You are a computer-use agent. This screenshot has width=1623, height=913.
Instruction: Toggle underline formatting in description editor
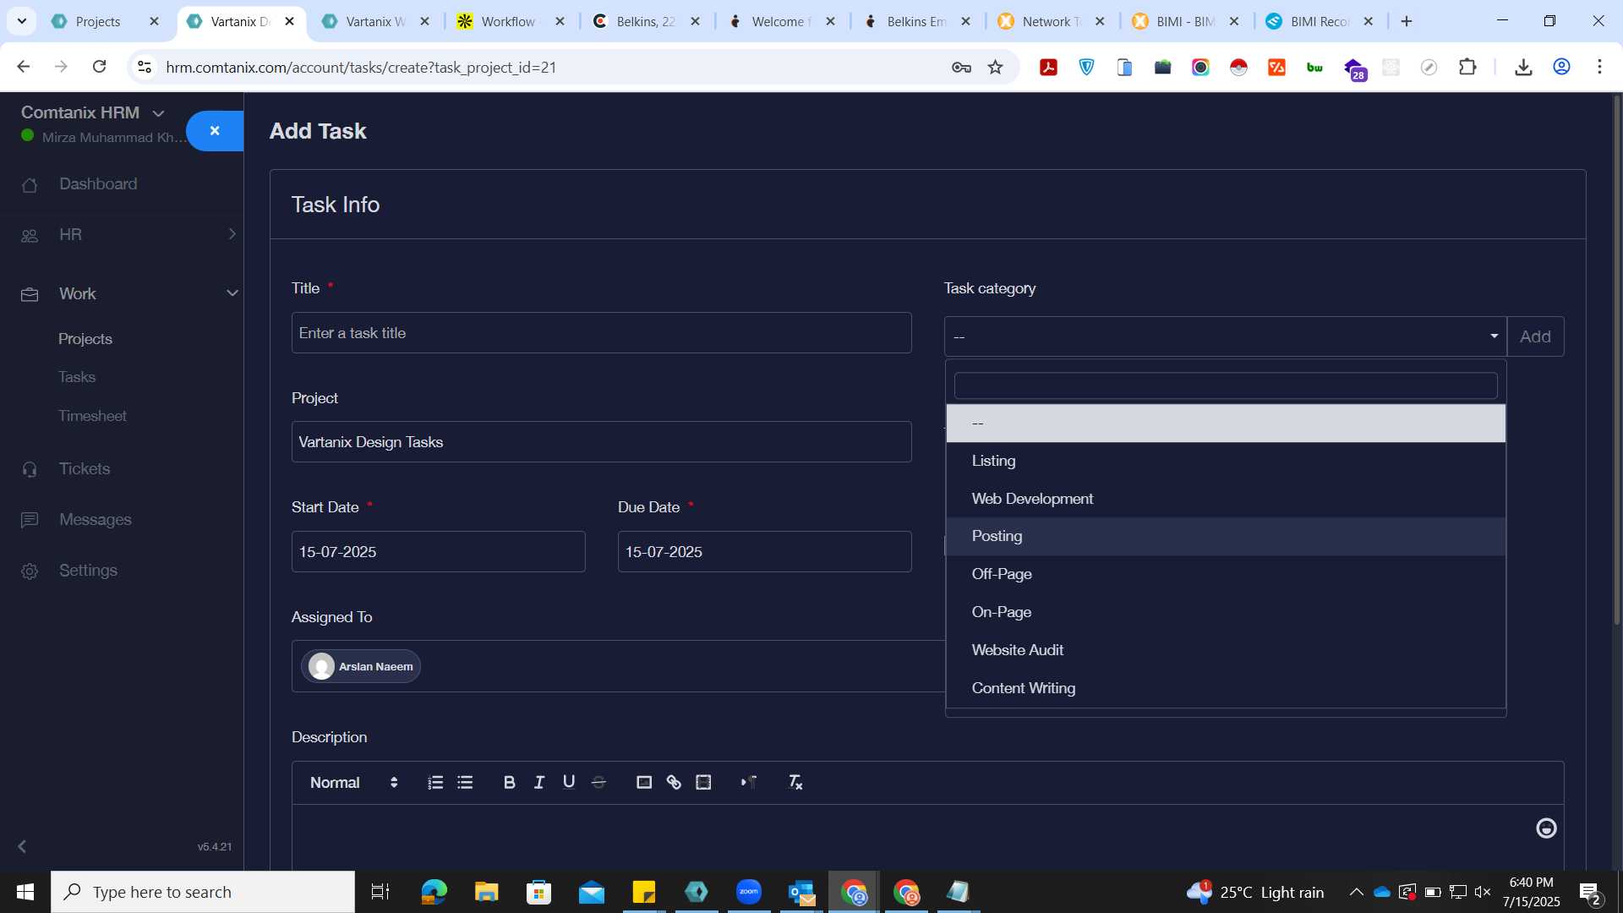tap(569, 783)
